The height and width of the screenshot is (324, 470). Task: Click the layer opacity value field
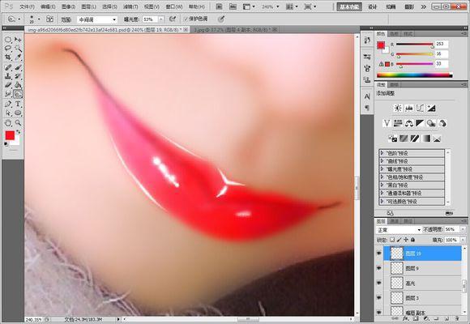[x=451, y=229]
